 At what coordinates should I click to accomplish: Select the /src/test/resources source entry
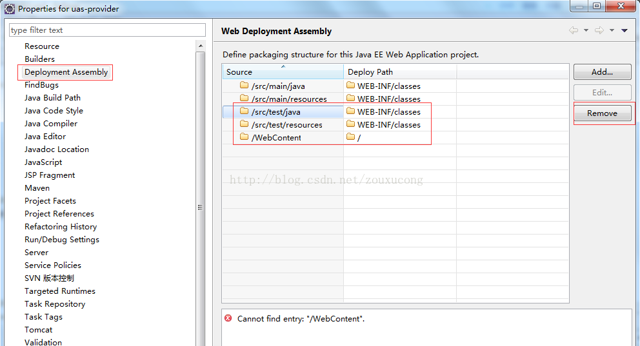(x=287, y=125)
